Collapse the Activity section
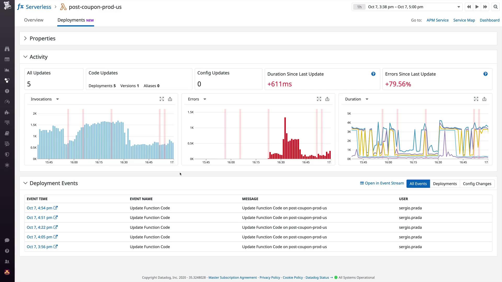502x282 pixels. click(x=25, y=57)
